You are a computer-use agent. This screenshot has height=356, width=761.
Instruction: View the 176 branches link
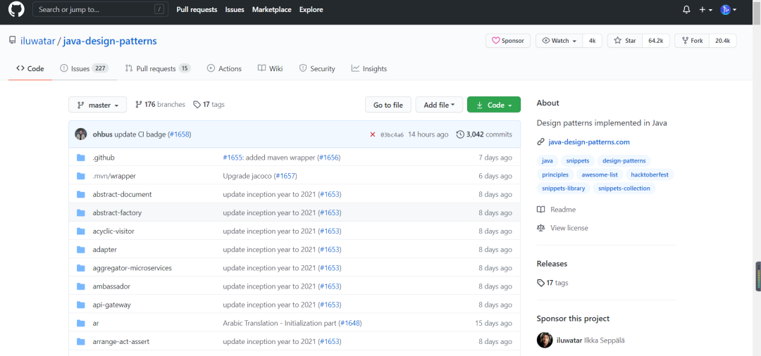(160, 104)
